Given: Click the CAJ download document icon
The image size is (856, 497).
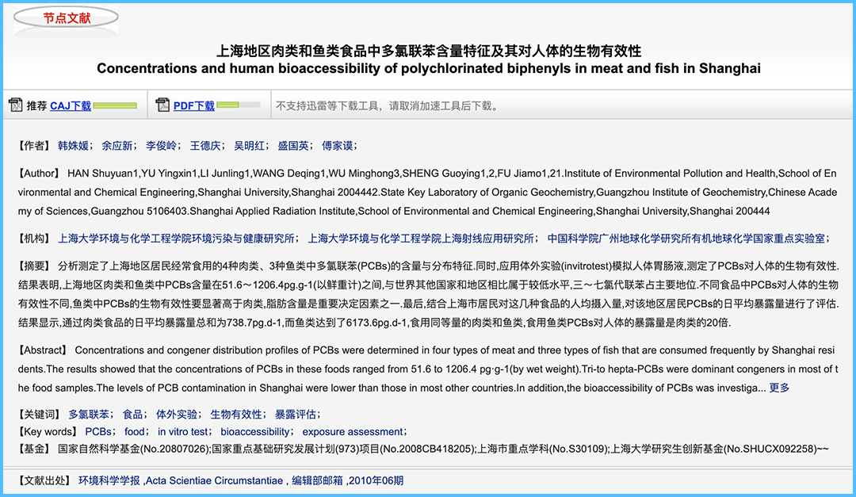Looking at the screenshot, I should click(15, 105).
